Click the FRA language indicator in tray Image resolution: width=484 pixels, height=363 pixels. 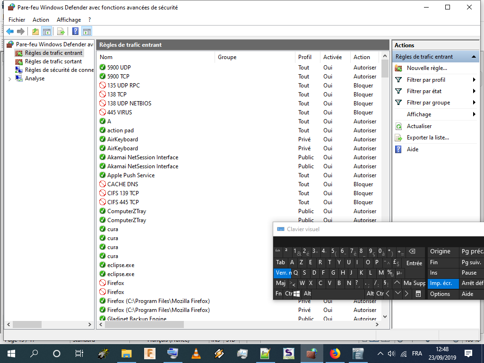pos(417,354)
